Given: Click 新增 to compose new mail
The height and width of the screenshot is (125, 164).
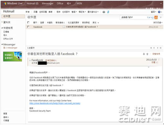Looking at the screenshot, I should click(28, 12).
